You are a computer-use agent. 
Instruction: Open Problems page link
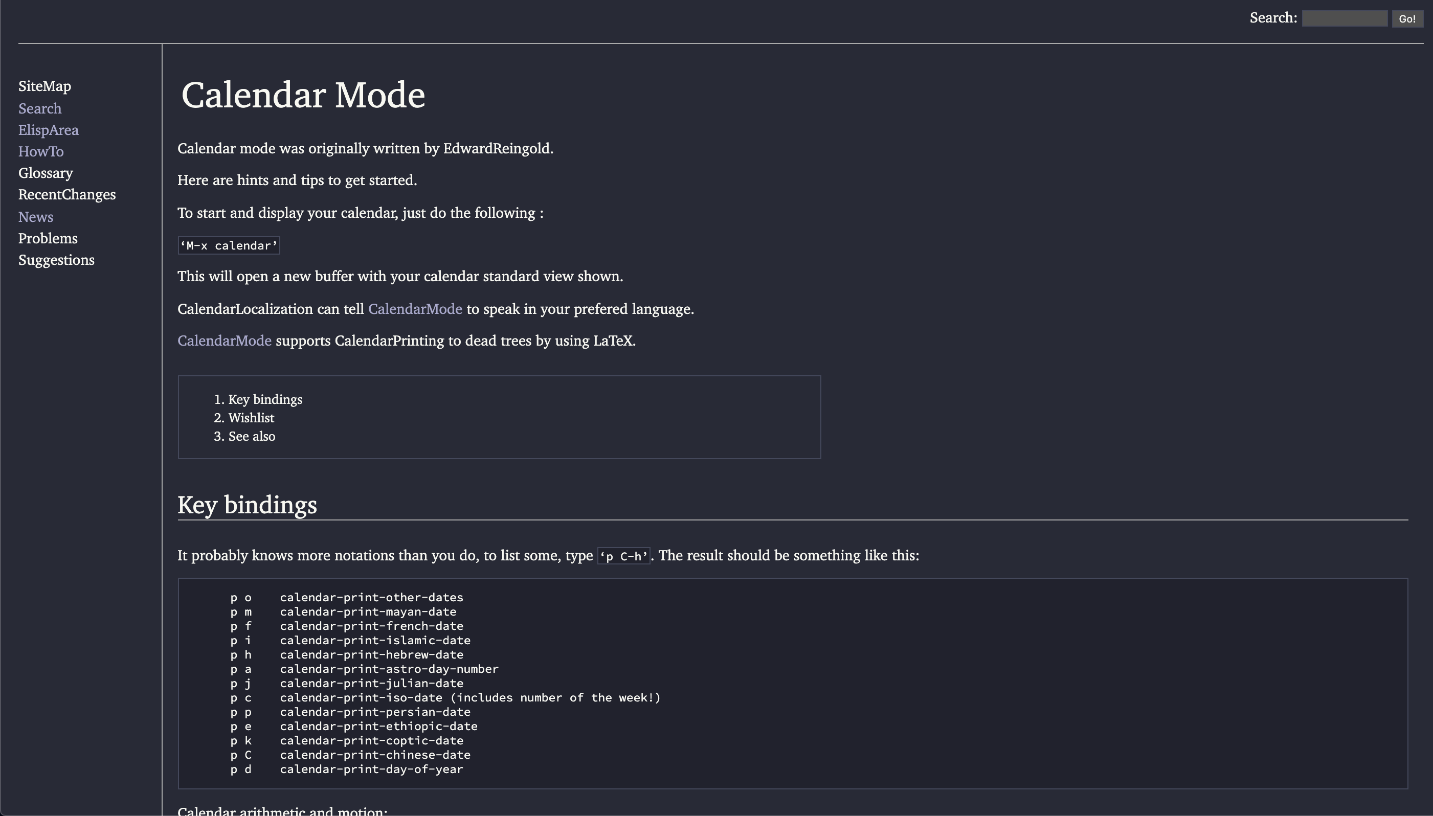tap(48, 238)
